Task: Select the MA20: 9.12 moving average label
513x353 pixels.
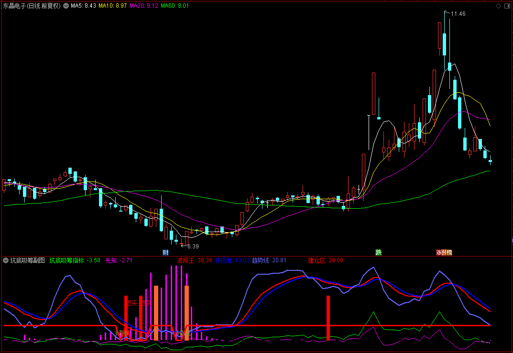Action: click(x=143, y=6)
